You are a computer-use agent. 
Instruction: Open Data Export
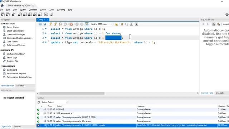(12, 42)
